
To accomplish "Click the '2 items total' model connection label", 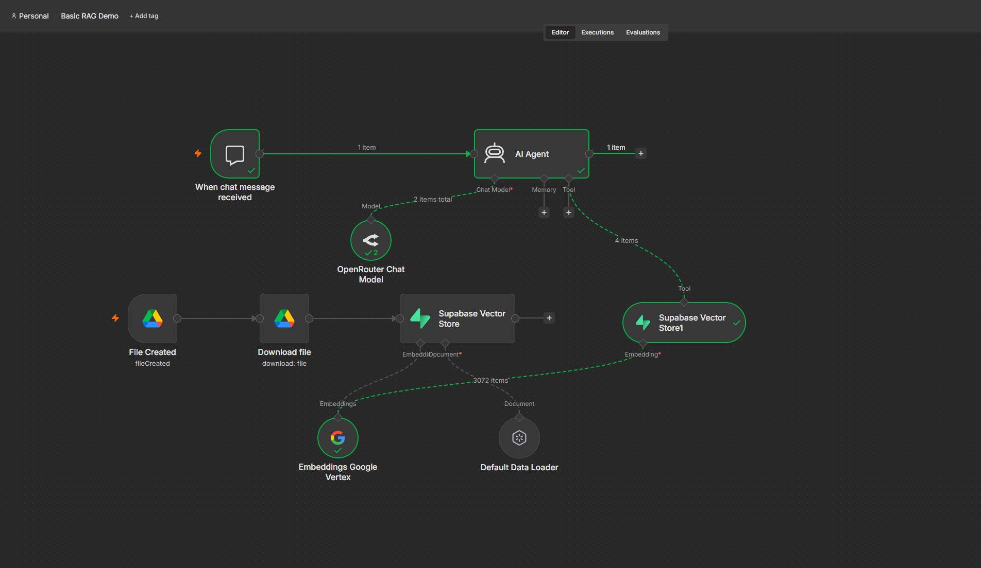I will click(x=432, y=199).
